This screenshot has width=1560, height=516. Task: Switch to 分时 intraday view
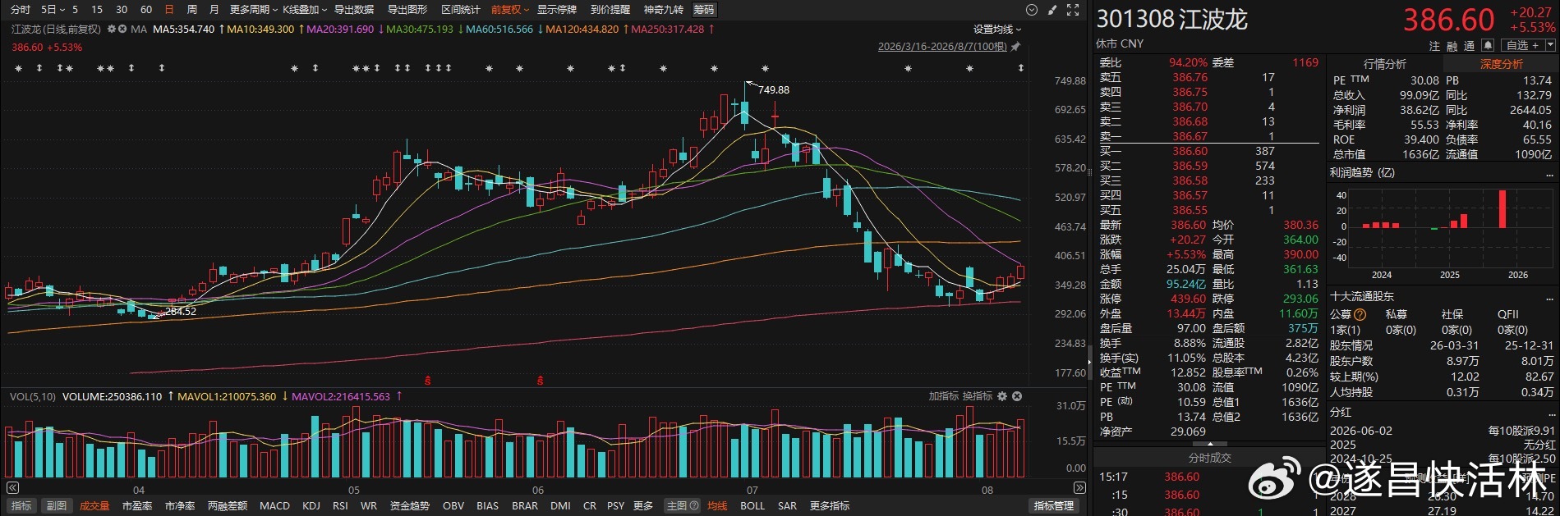pos(21,10)
